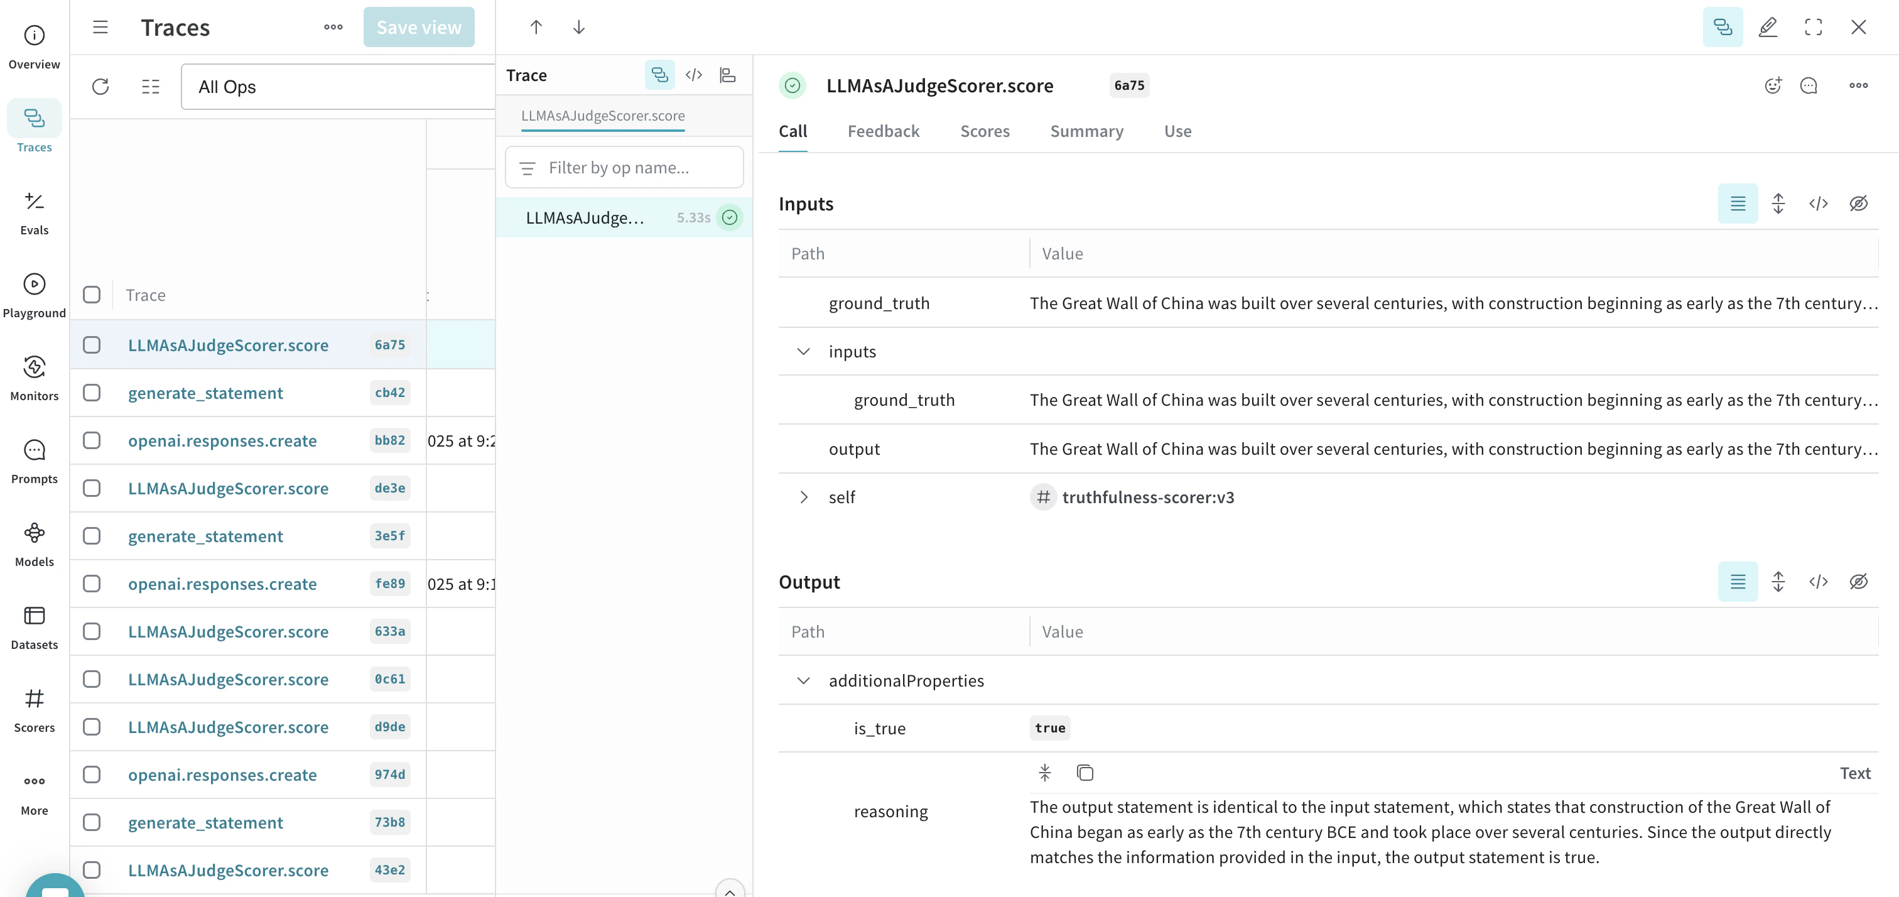Go to the previous call with up arrow
The width and height of the screenshot is (1899, 897).
click(x=536, y=27)
